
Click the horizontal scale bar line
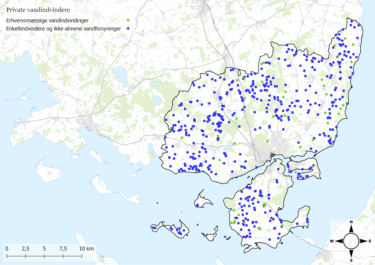point(44,256)
